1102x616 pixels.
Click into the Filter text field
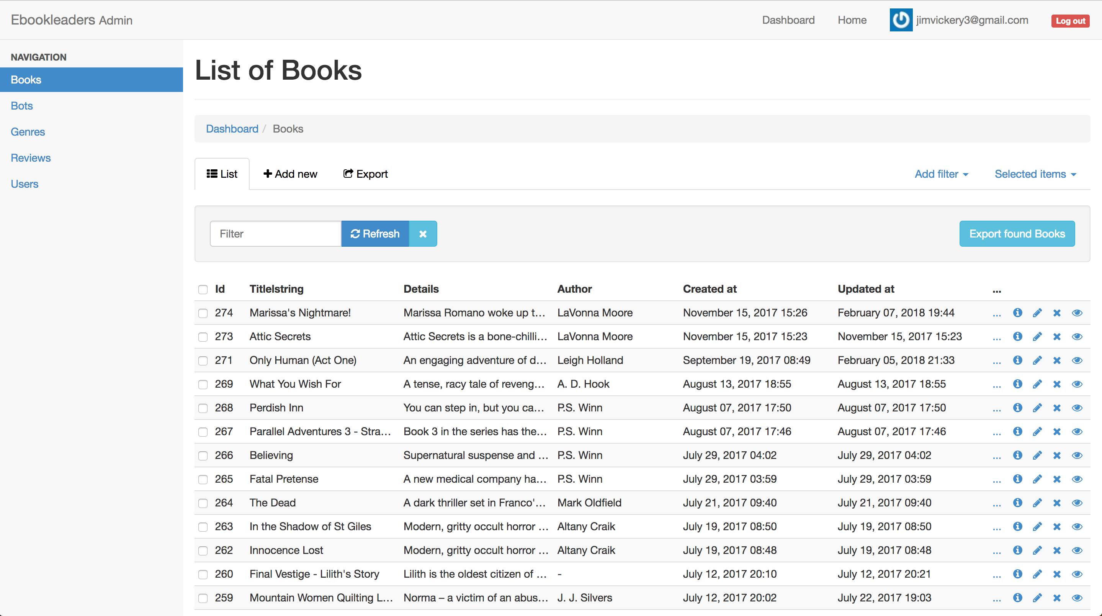(x=276, y=234)
